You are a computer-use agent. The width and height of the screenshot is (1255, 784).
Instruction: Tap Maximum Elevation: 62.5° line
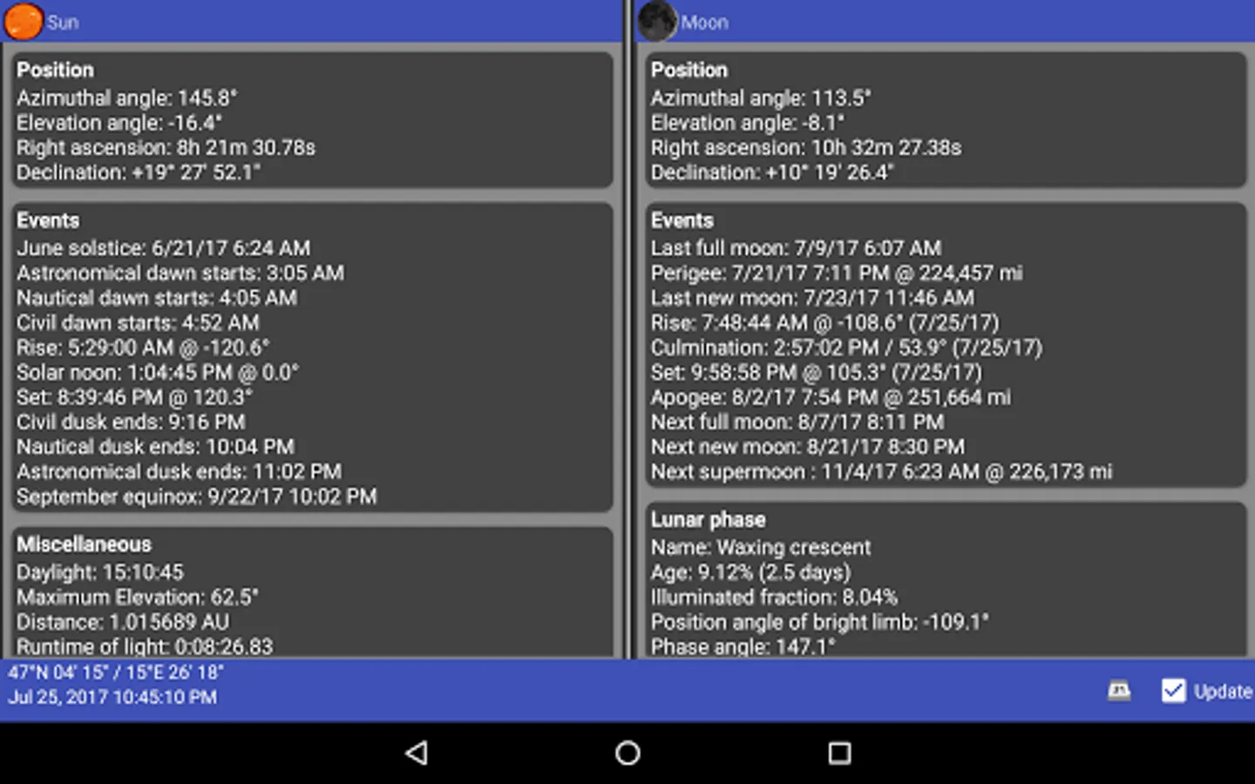click(138, 598)
